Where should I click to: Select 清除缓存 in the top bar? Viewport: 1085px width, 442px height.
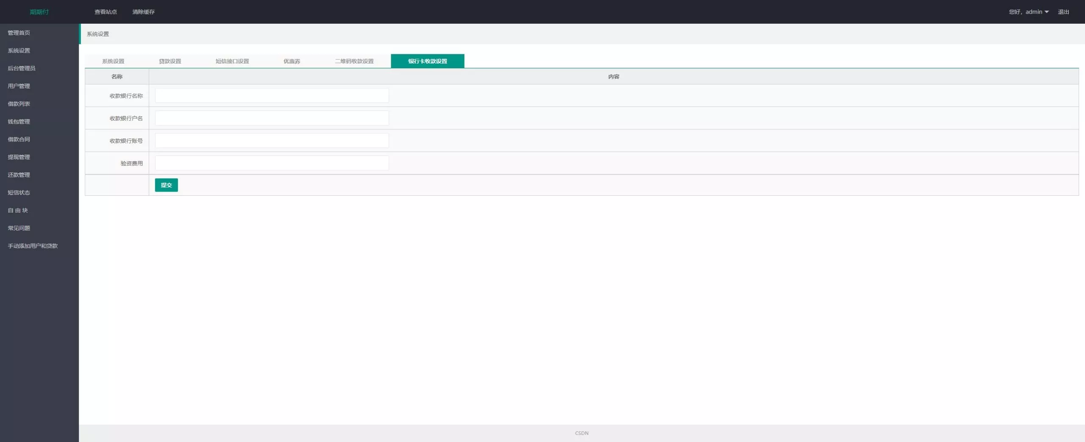coord(143,12)
